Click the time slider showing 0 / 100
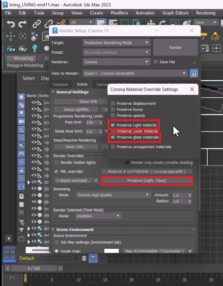 [x=34, y=268]
